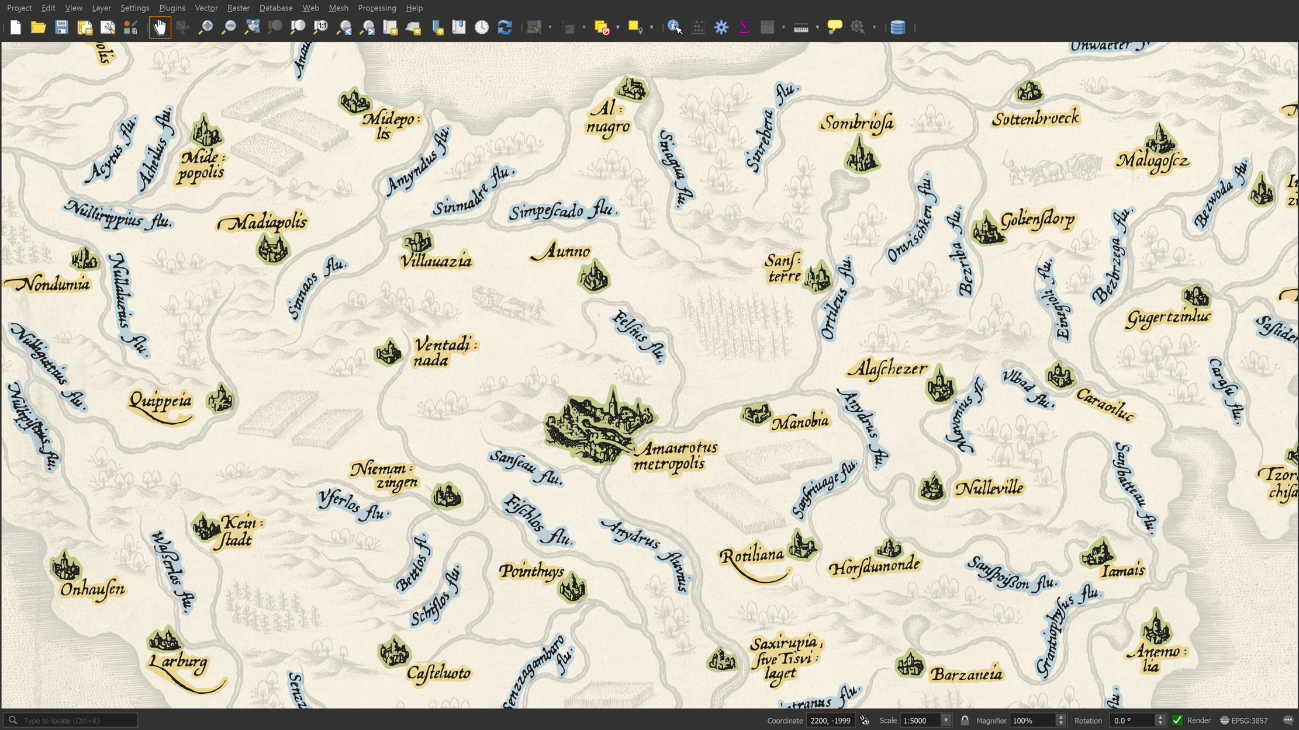The width and height of the screenshot is (1299, 730).
Task: Open the Style Manager icon
Action: coord(130,27)
